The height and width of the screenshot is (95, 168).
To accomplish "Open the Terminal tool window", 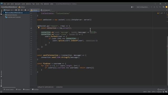I will [35, 89].
